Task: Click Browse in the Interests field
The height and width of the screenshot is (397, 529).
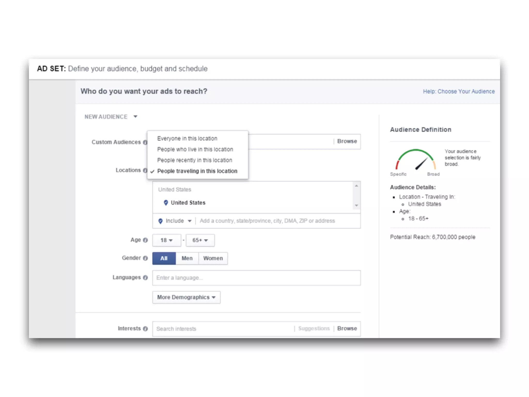Action: pos(347,329)
